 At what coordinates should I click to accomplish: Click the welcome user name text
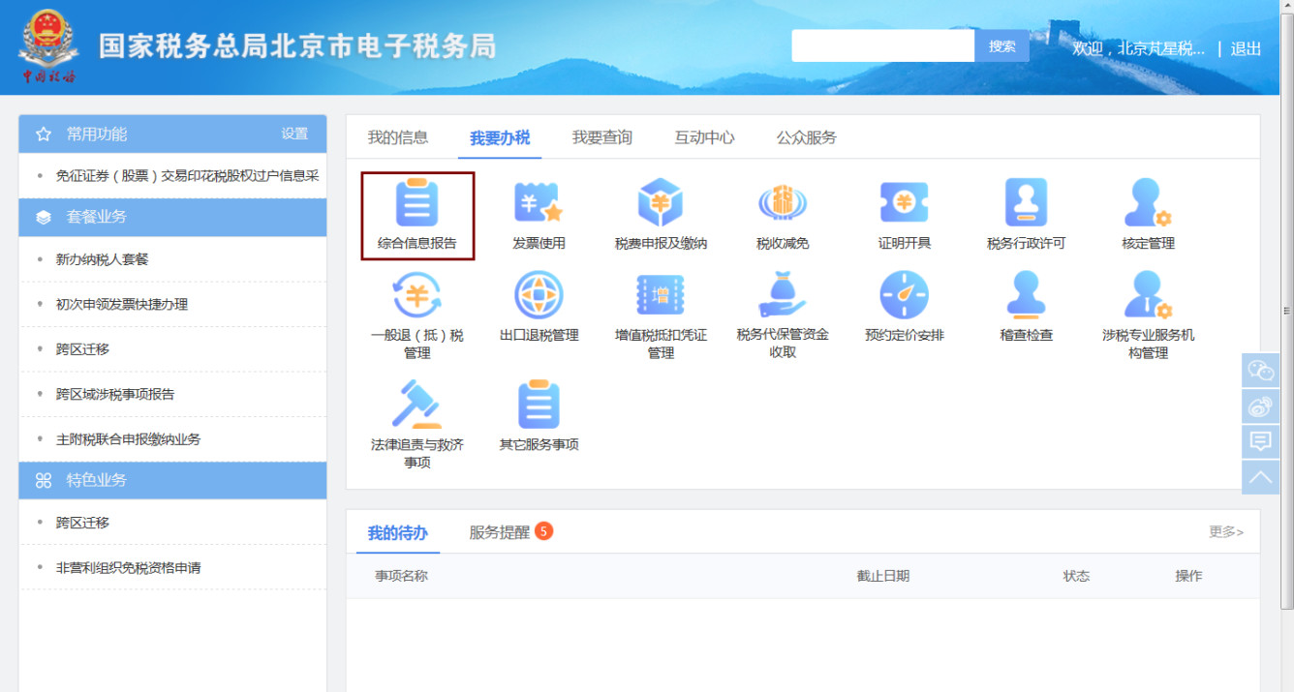[1138, 48]
